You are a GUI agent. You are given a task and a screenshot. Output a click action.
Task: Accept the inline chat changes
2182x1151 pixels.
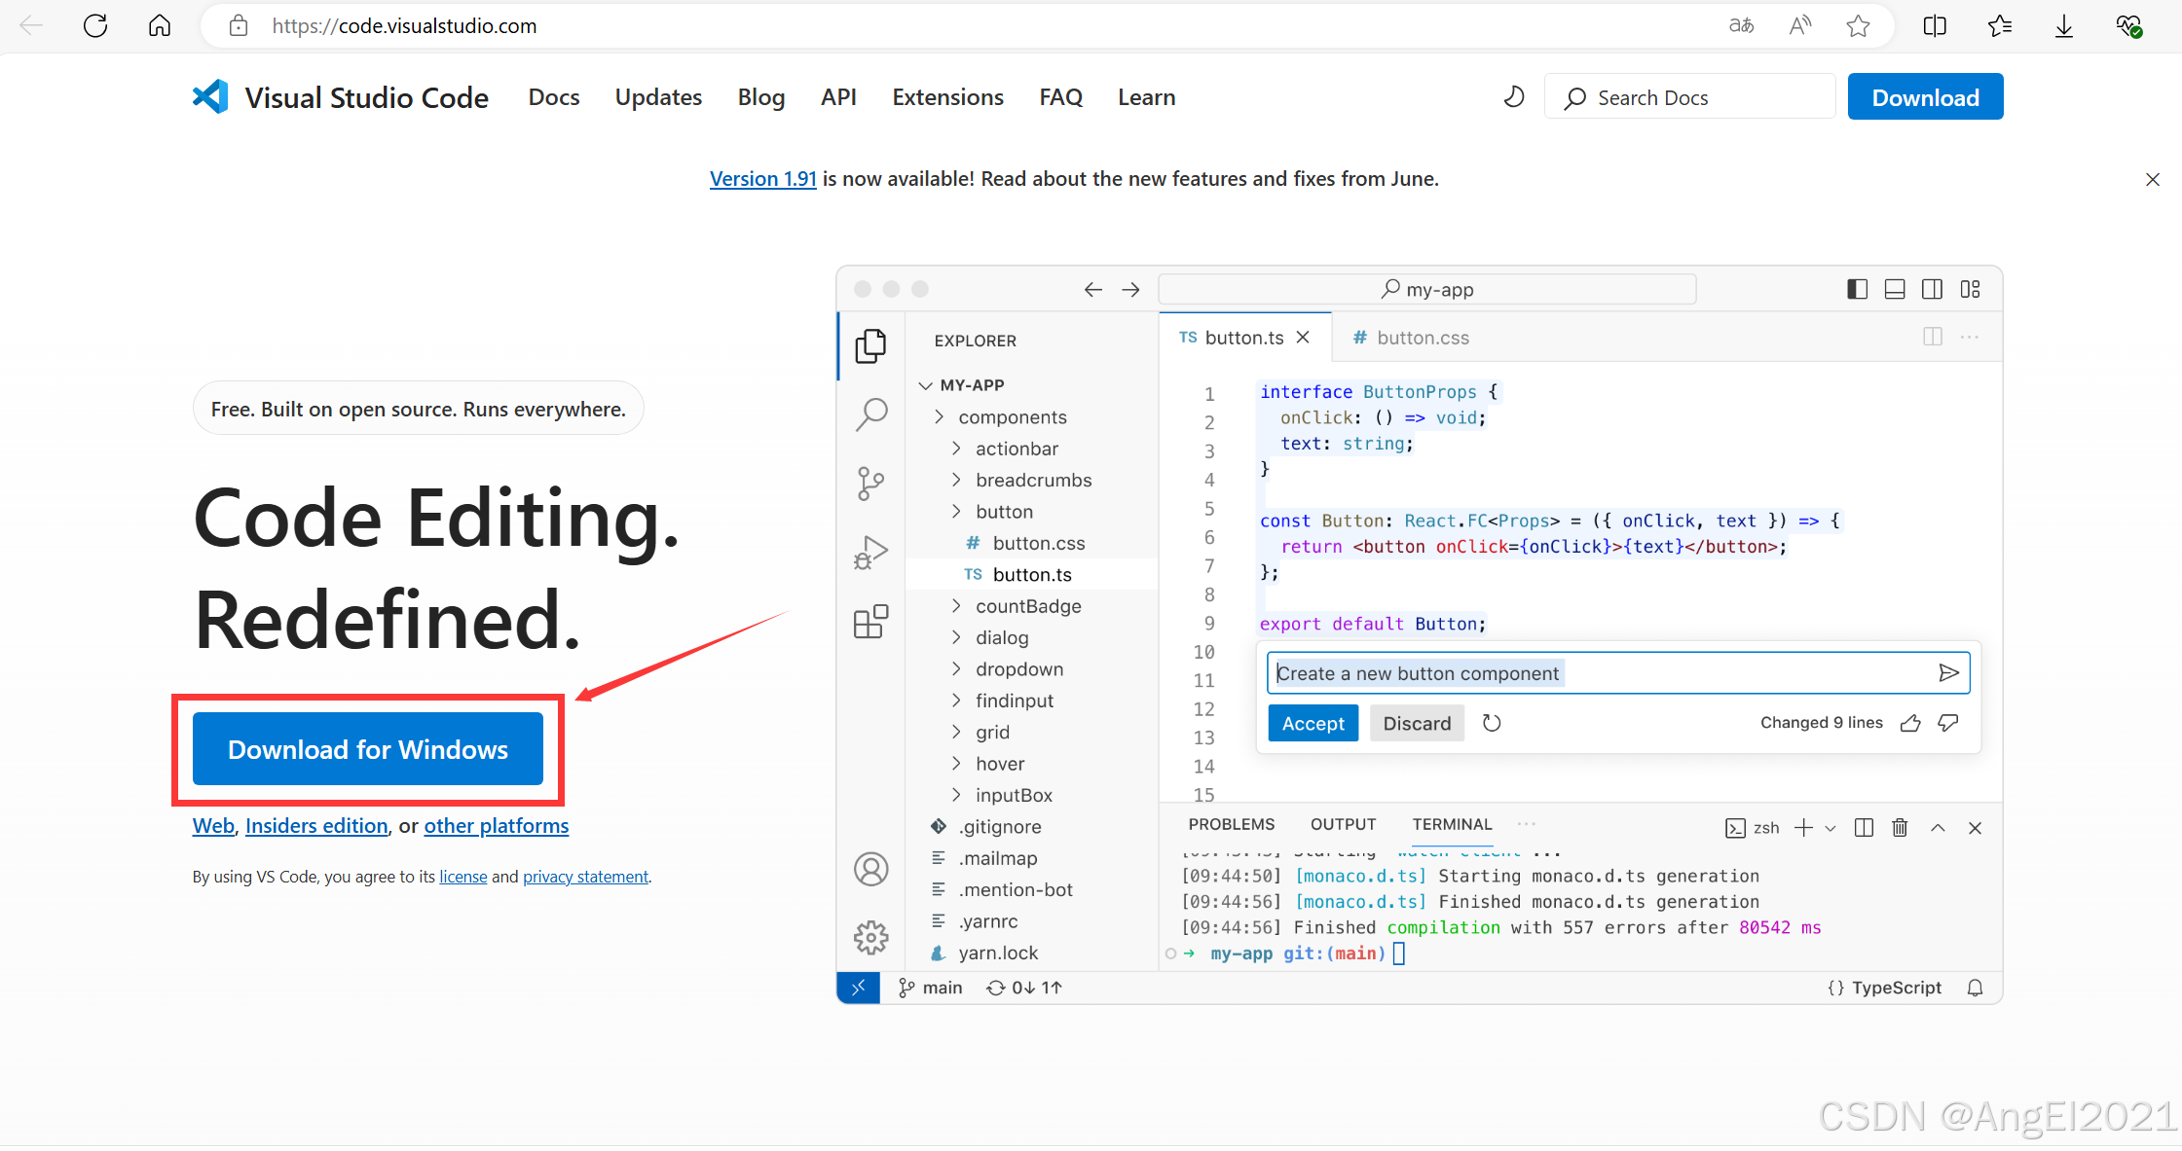pyautogui.click(x=1313, y=723)
